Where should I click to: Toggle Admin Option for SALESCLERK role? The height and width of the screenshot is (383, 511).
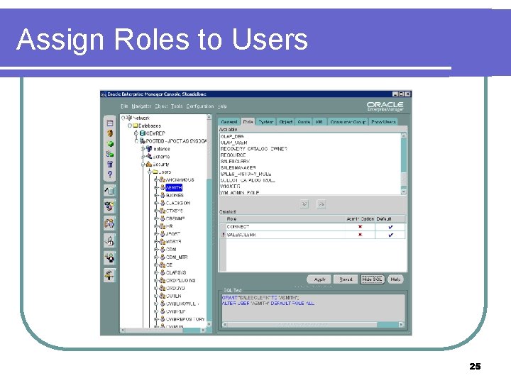click(360, 235)
